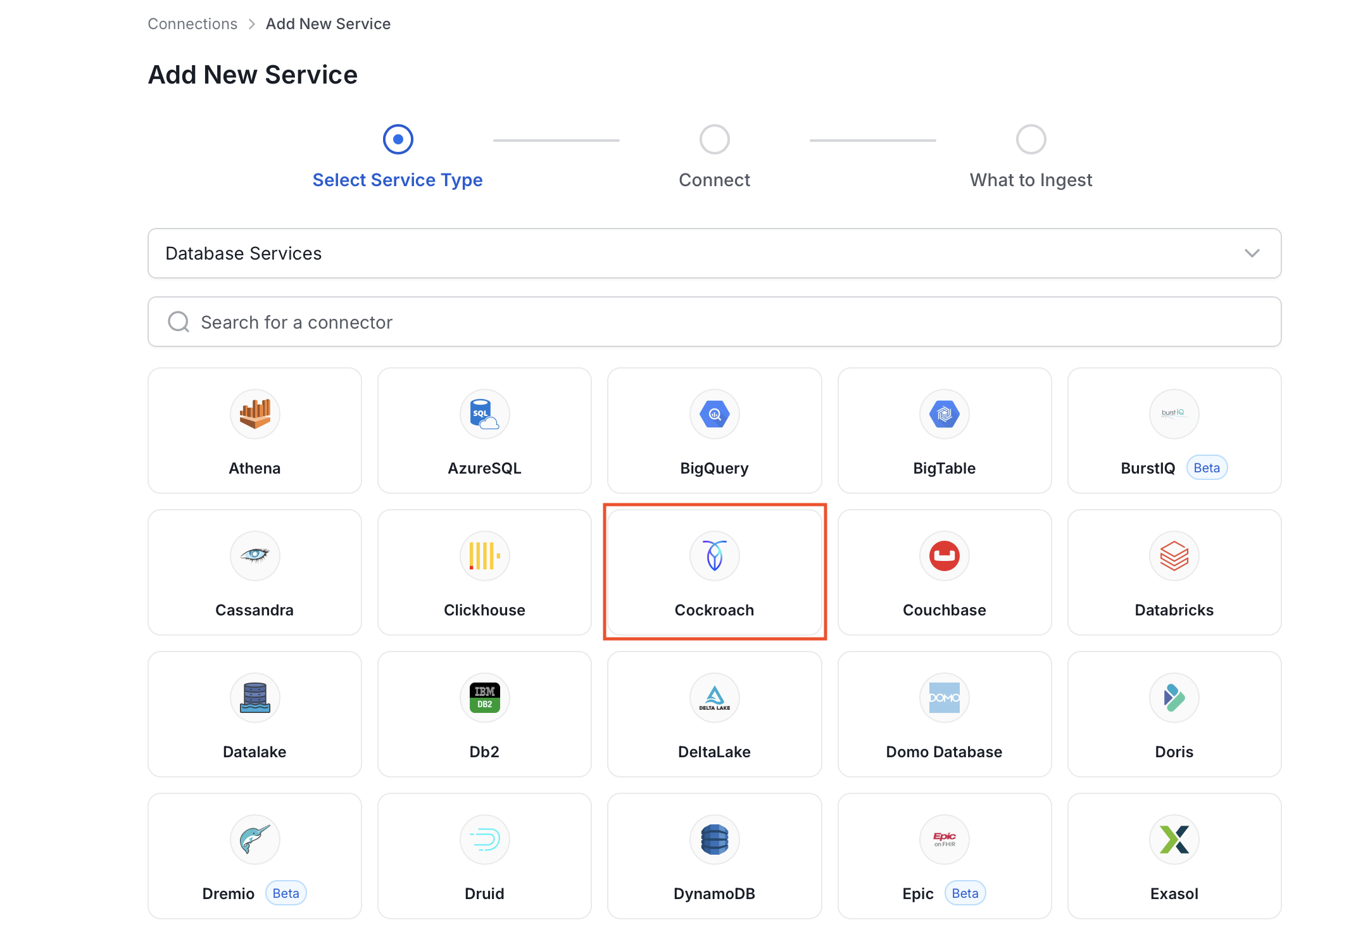Choose the Clickhouse bars icon
1370x932 pixels.
[484, 556]
